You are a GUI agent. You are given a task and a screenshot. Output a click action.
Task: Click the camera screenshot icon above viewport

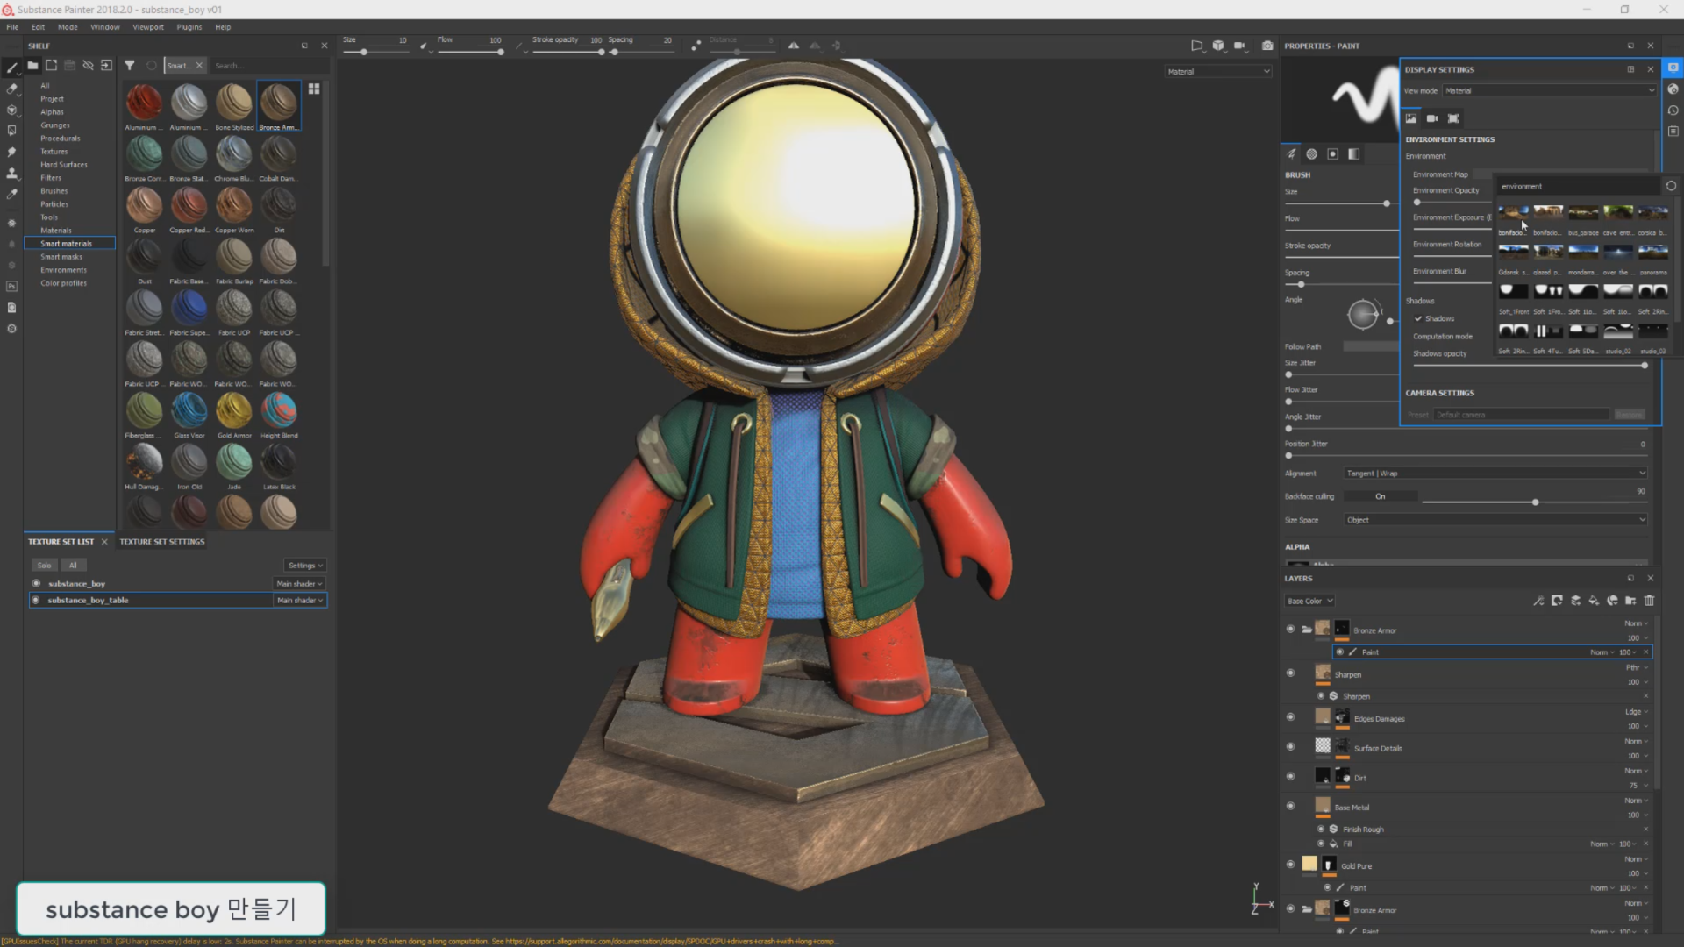click(x=1267, y=46)
